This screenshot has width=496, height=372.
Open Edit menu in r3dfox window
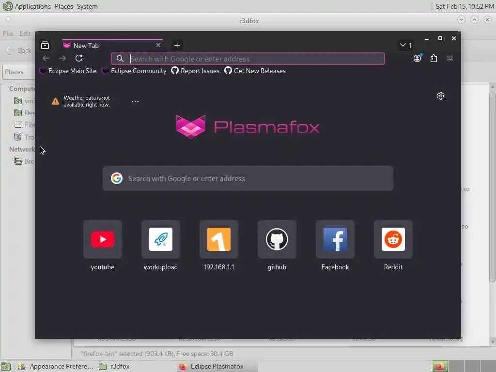25,33
